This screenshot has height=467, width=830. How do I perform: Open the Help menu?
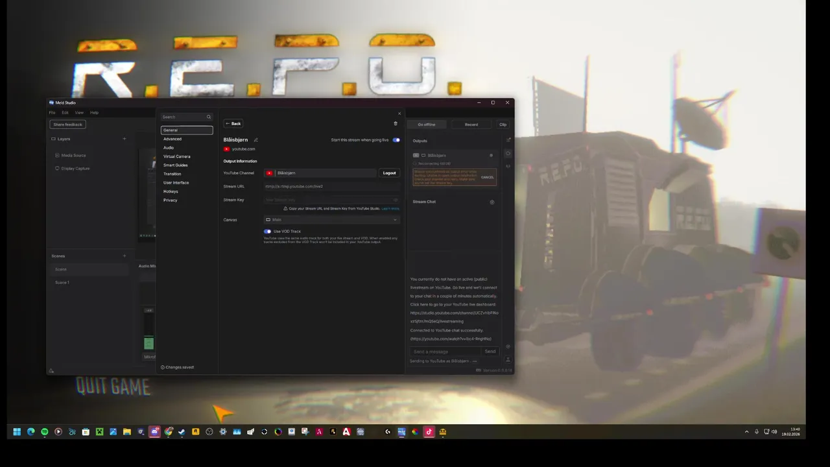point(94,113)
